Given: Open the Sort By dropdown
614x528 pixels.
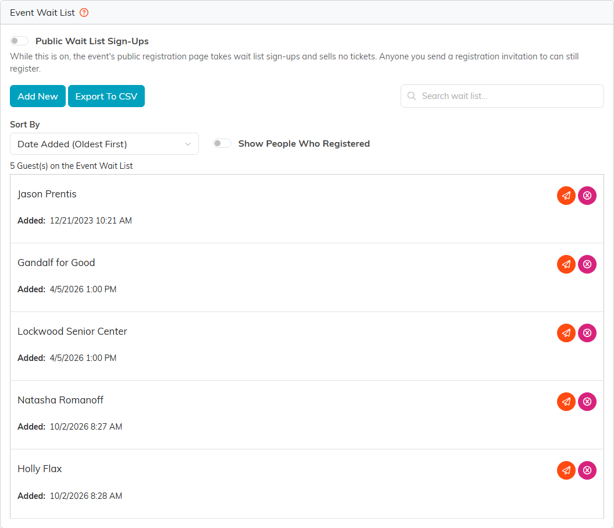Looking at the screenshot, I should coord(104,144).
